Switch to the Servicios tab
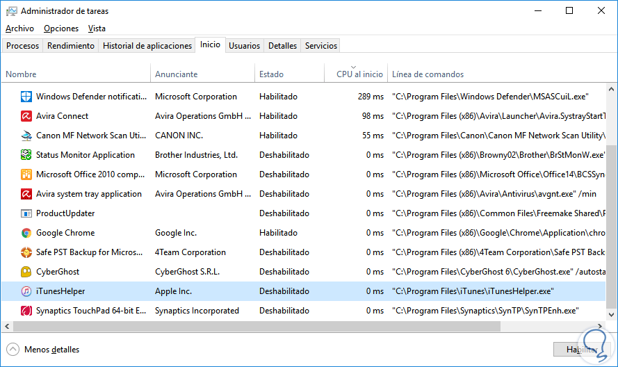 tap(321, 46)
